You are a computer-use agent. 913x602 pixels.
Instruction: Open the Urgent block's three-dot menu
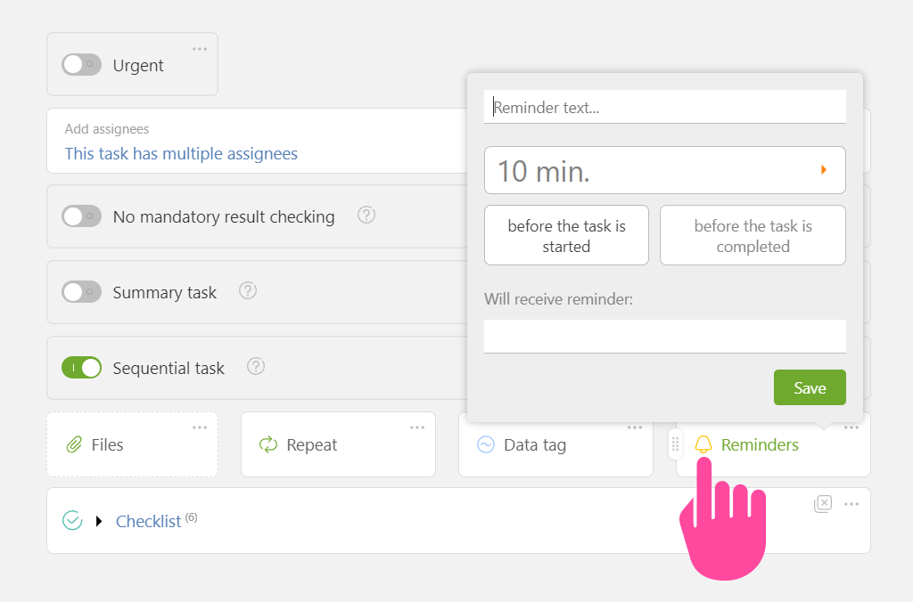(x=200, y=49)
